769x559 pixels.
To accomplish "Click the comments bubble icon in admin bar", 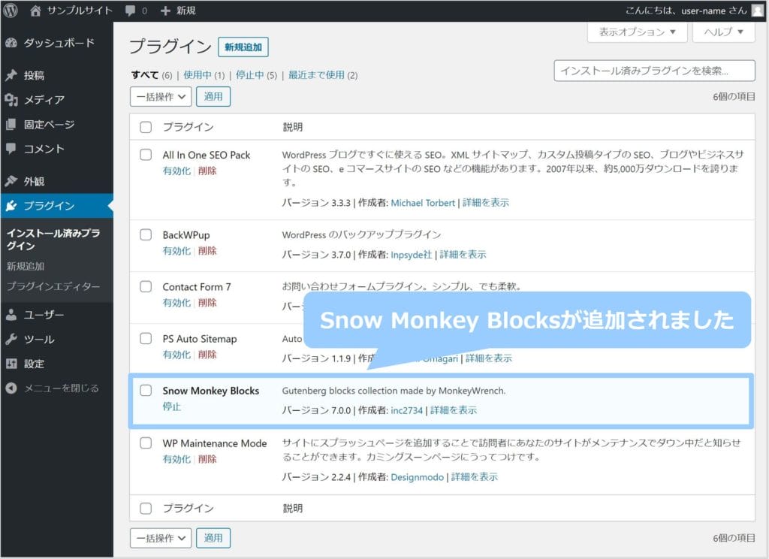I will [131, 11].
